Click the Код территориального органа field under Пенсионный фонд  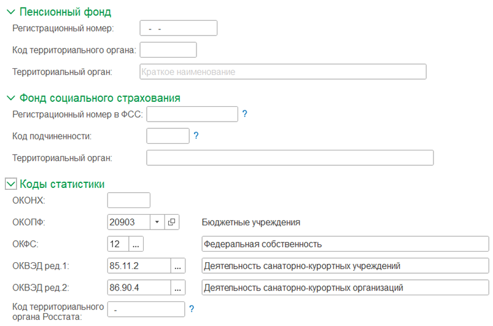click(x=168, y=50)
